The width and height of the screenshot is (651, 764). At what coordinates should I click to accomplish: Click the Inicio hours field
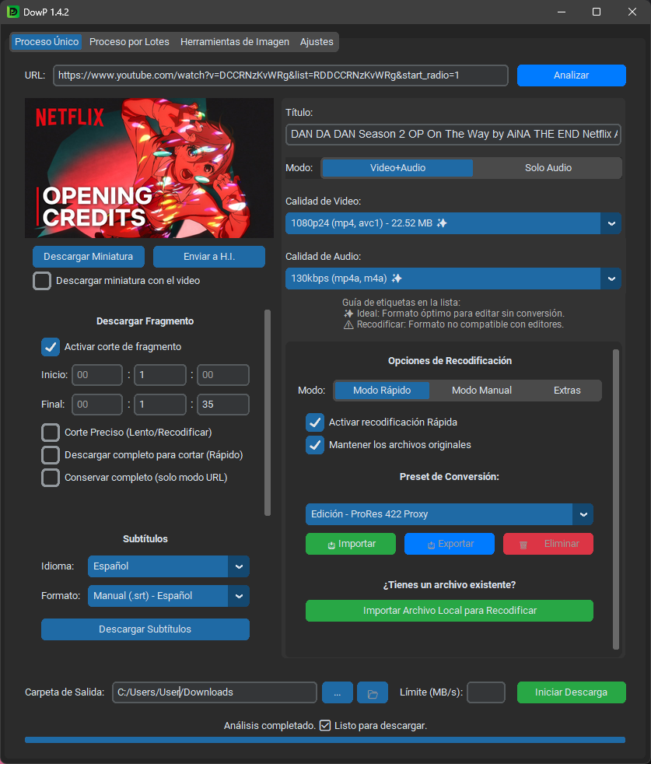tap(97, 375)
